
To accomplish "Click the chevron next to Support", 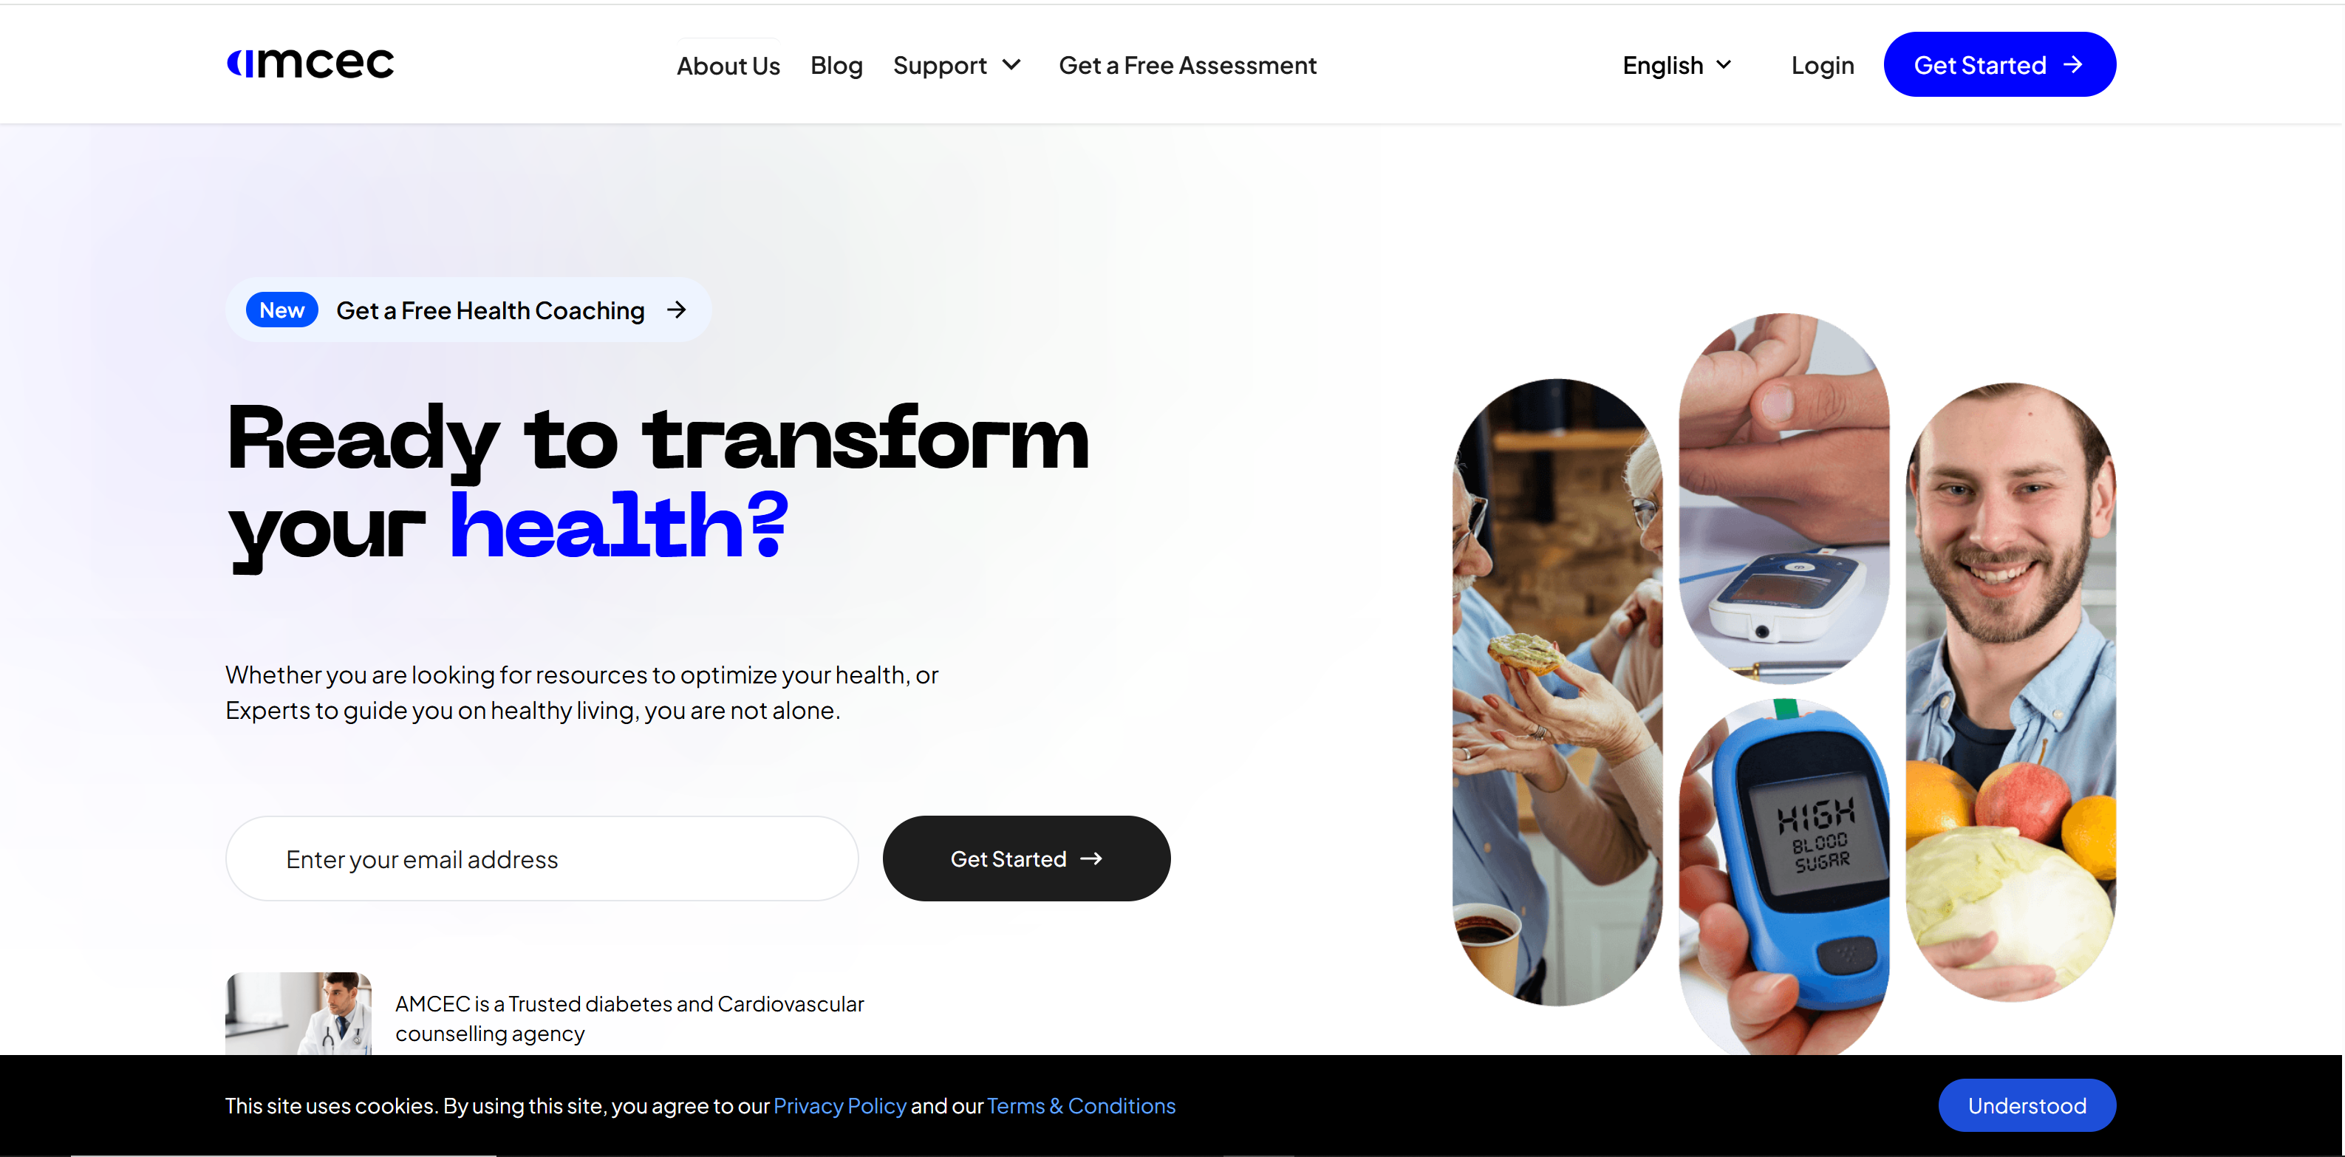I will click(x=1011, y=64).
